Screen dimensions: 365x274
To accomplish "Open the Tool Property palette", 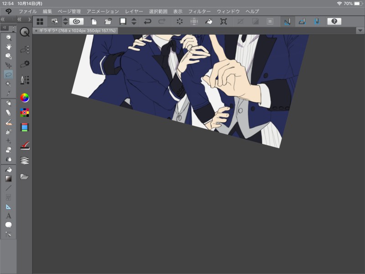I will tap(25, 64).
